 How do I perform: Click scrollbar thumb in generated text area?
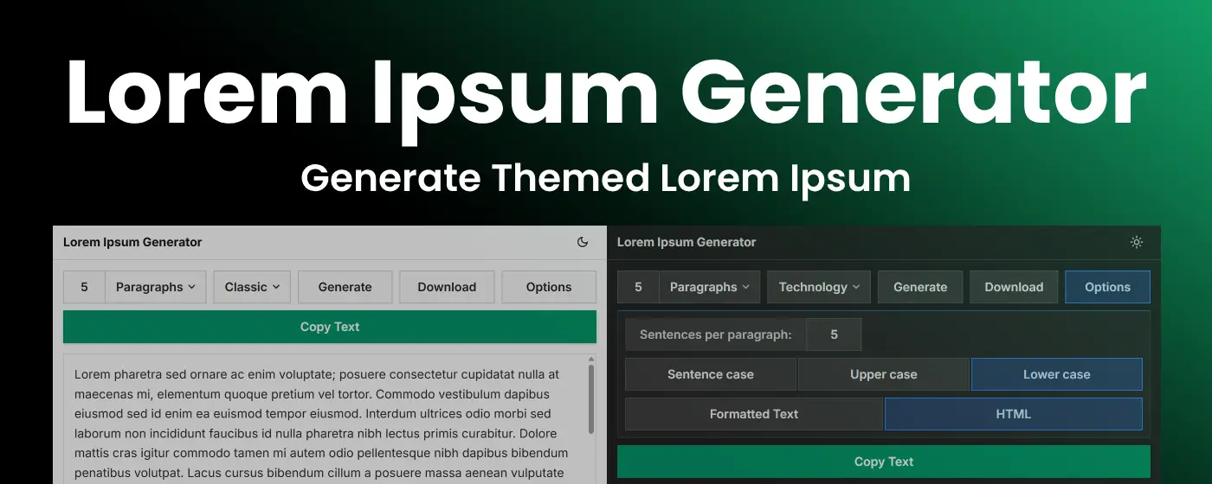(591, 398)
